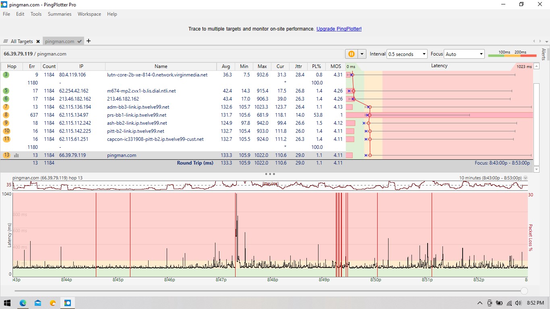Pause the running trace

click(x=351, y=54)
